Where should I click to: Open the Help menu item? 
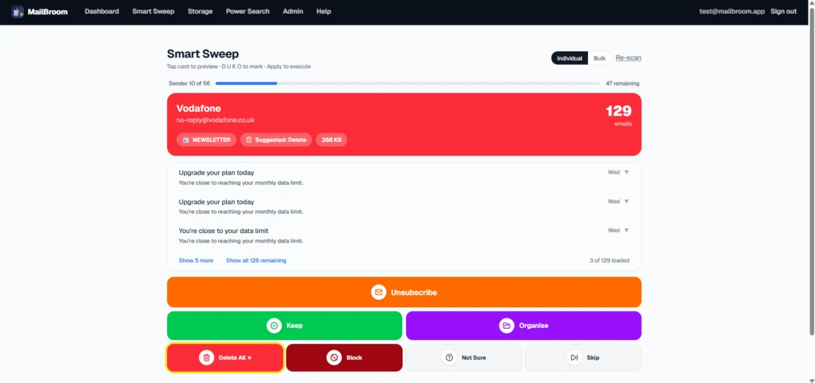click(324, 11)
